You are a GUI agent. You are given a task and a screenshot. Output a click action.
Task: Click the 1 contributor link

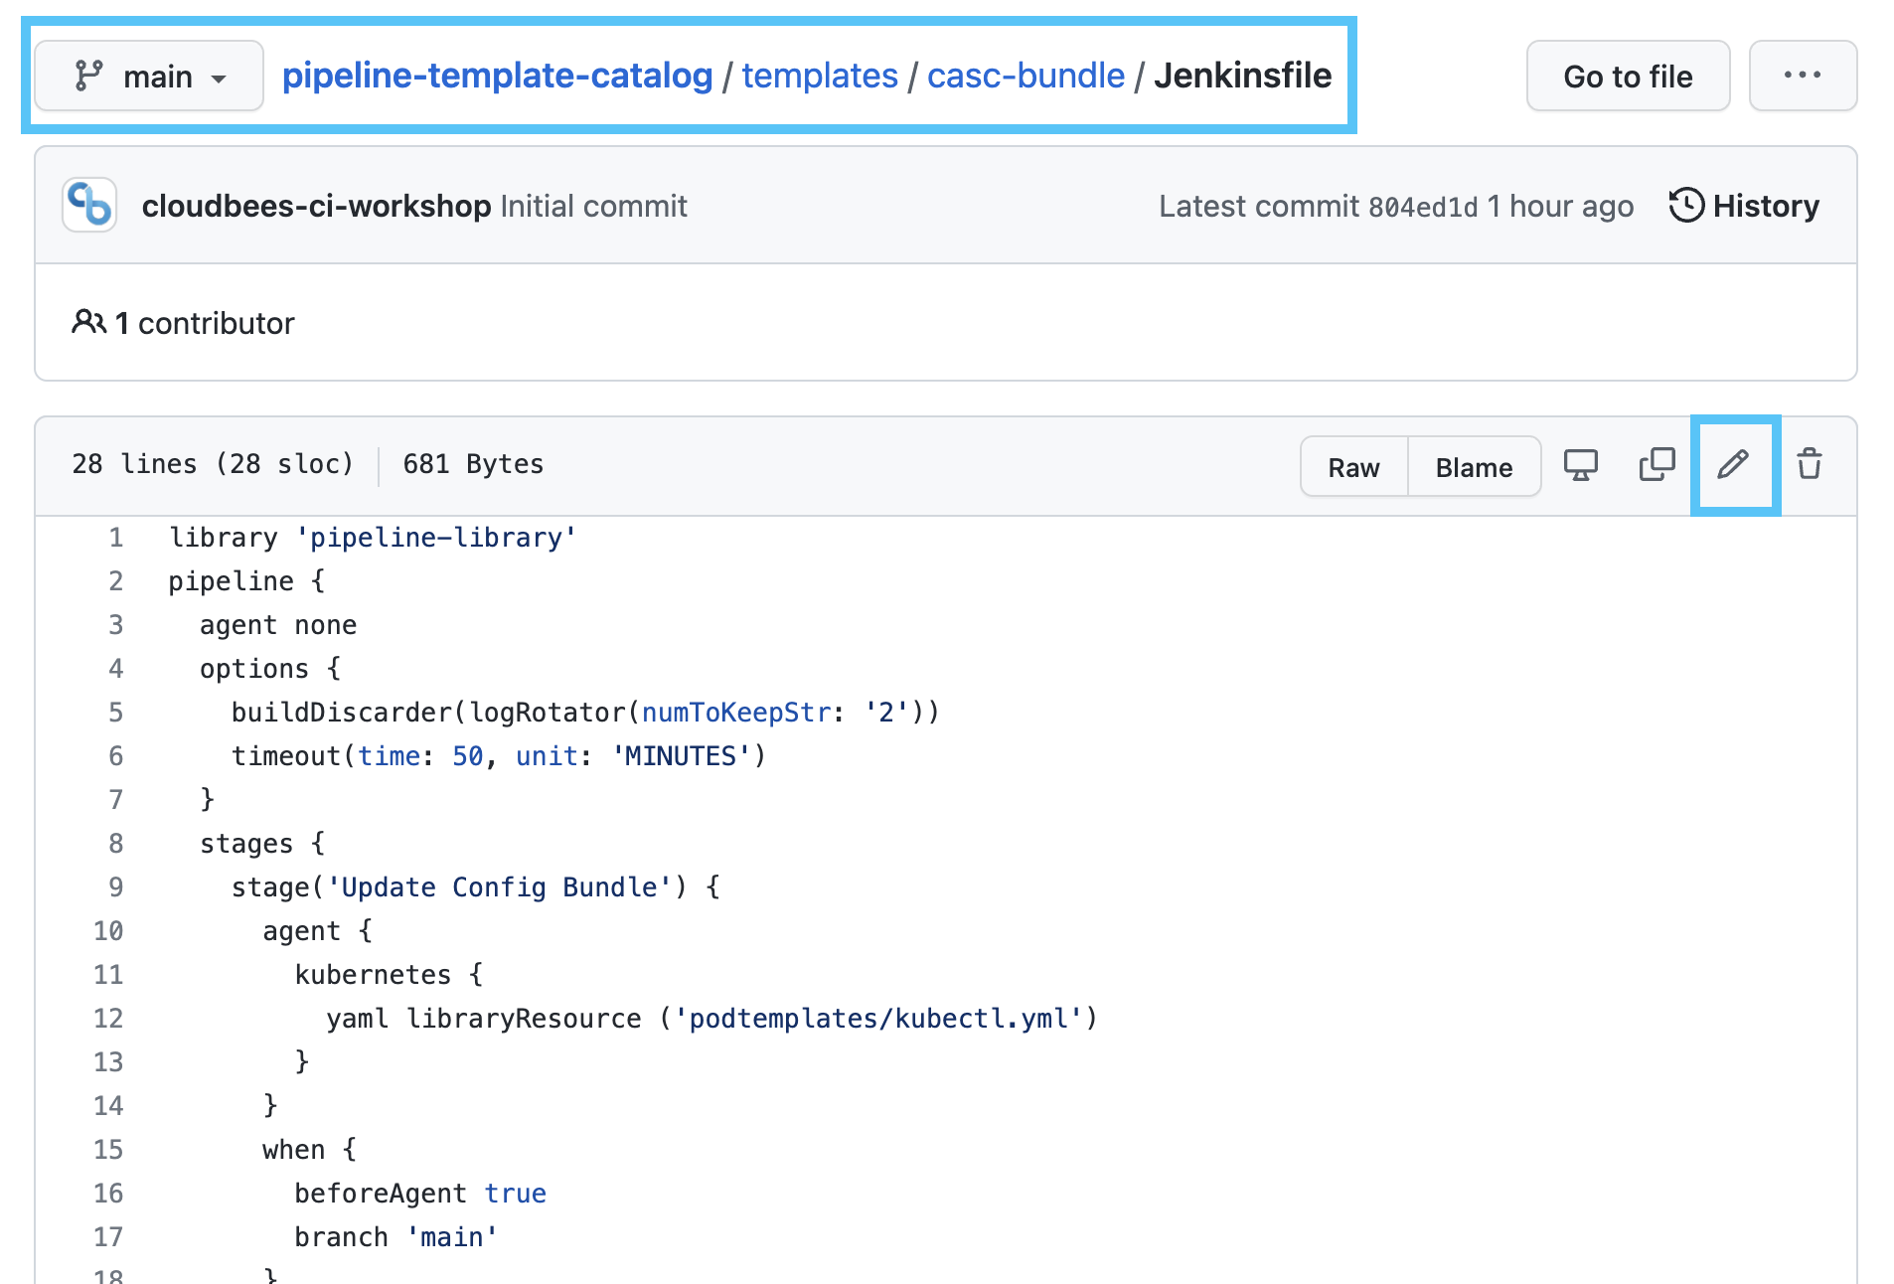[x=205, y=322]
